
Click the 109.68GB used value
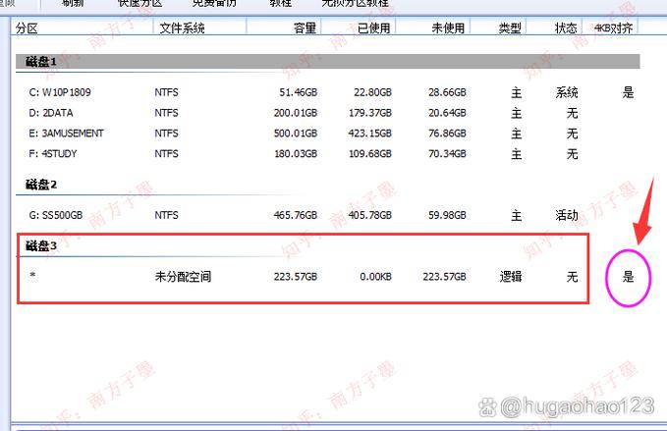click(370, 153)
